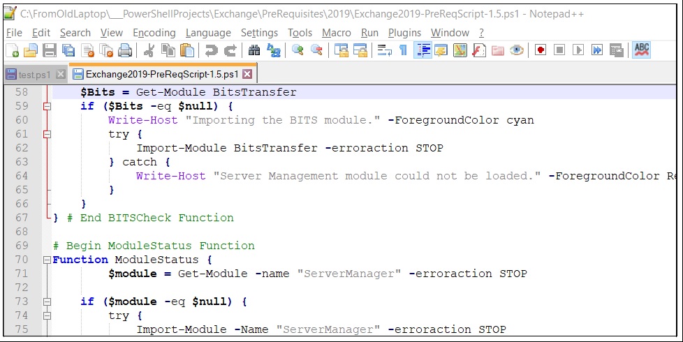This screenshot has height=342, width=683.
Task: Click the $Bits variable on line 58
Action: click(98, 92)
